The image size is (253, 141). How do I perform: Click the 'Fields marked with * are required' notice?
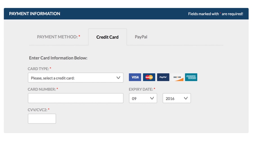[x=216, y=14]
